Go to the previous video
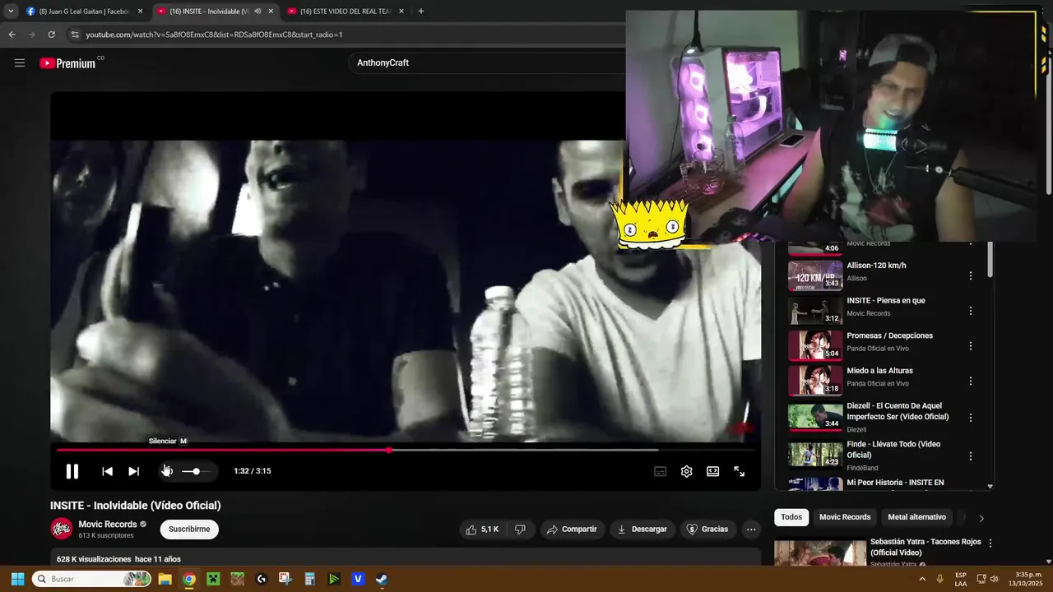This screenshot has height=592, width=1053. (107, 471)
